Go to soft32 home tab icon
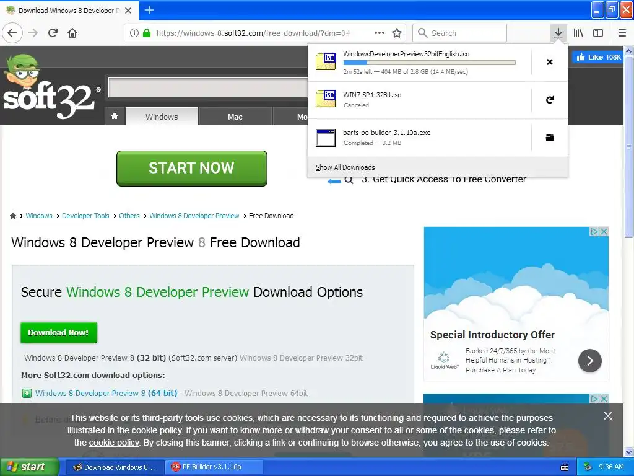Viewport: 634px width, 476px height. point(115,117)
